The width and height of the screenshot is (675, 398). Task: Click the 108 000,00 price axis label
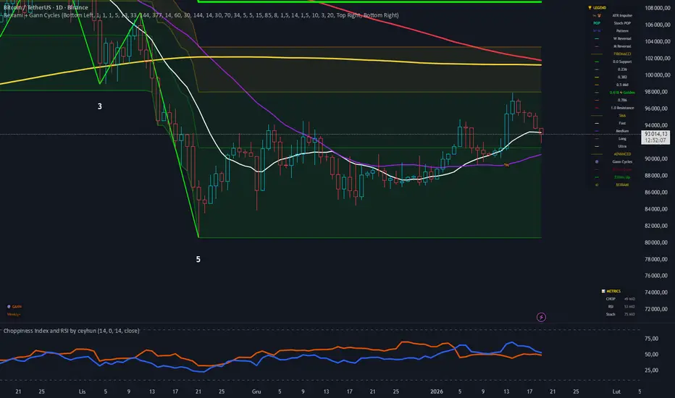tap(658, 8)
